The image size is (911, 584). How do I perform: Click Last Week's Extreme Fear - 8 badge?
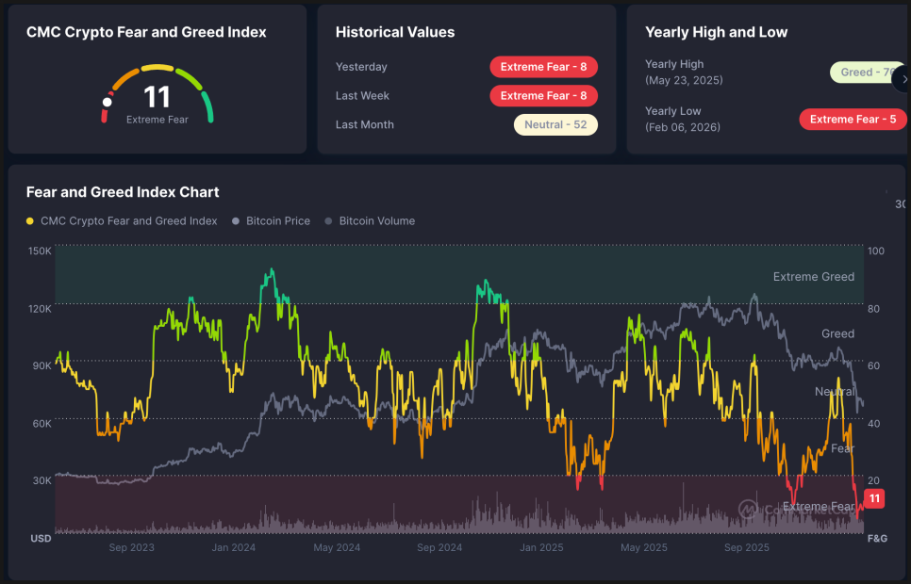pyautogui.click(x=543, y=96)
